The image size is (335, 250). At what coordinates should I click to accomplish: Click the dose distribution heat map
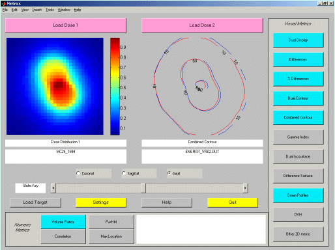pyautogui.click(x=55, y=86)
